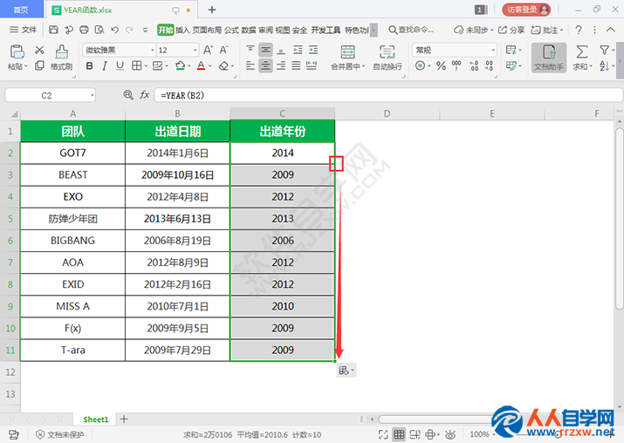This screenshot has width=624, height=443.
Task: Apply percent style
Action: tap(441, 65)
